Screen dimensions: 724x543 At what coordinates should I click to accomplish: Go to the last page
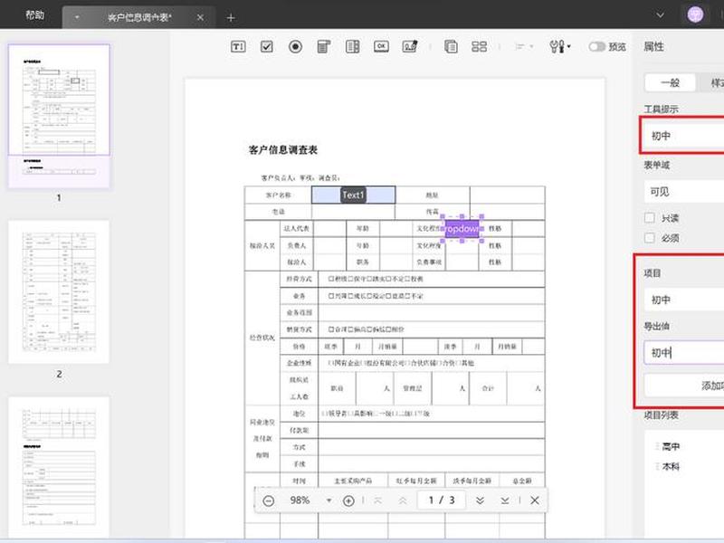(505, 500)
